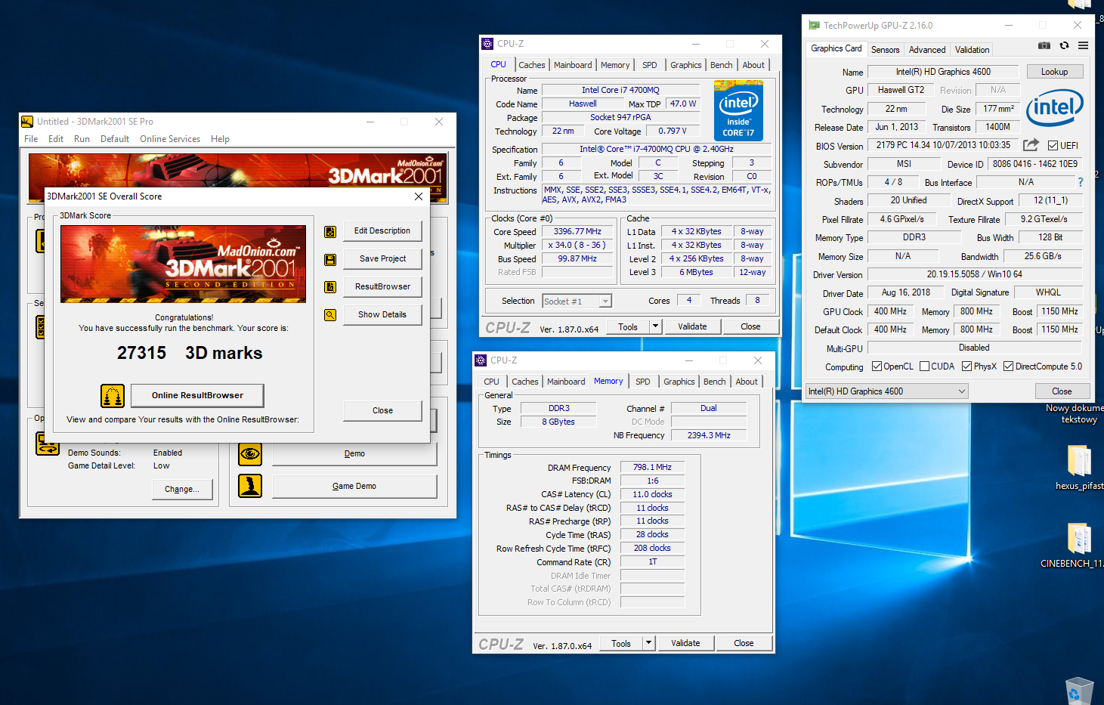
Task: Open the GPU-Z hamburger menu
Action: click(x=1083, y=45)
